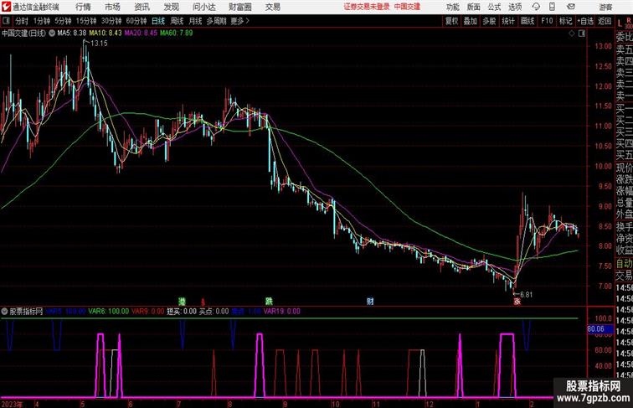Click the VAR9: 0.00 indicator value
633x408 pixels.
pyautogui.click(x=147, y=312)
